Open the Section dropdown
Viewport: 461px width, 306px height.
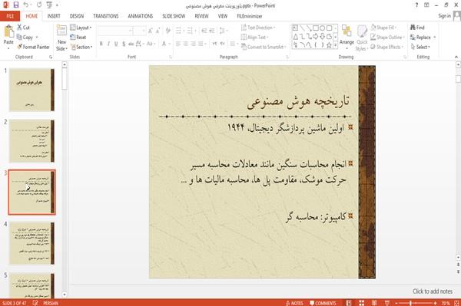tap(81, 47)
